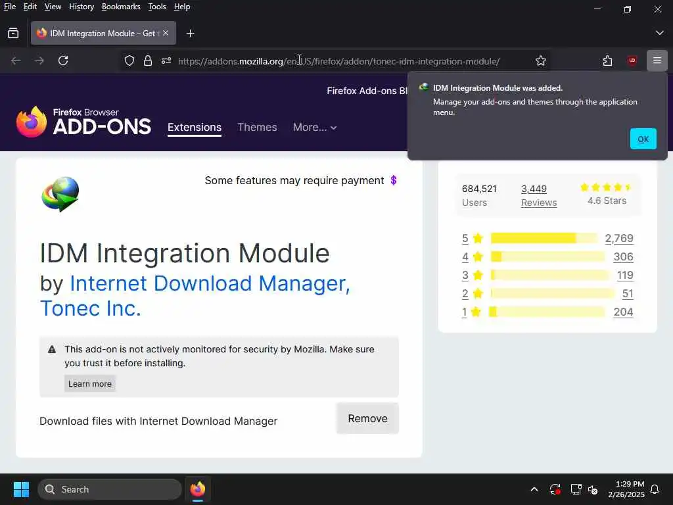The width and height of the screenshot is (673, 505).
Task: Open the Edit menu
Action: 30,7
